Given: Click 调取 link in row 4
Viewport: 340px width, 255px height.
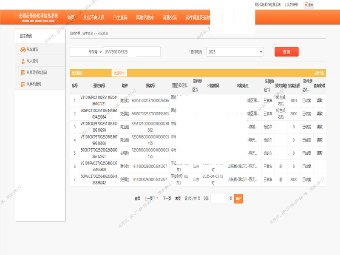Looking at the screenshot, I should pos(320,140).
